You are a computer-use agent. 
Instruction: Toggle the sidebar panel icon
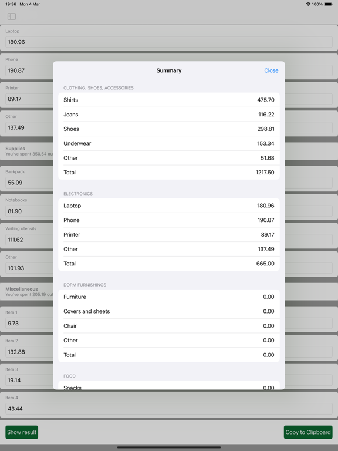tap(12, 16)
